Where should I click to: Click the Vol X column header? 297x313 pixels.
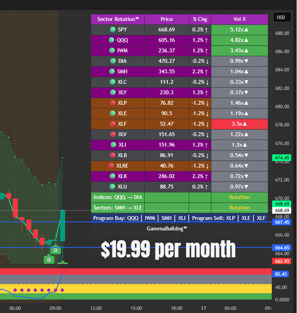pyautogui.click(x=240, y=19)
